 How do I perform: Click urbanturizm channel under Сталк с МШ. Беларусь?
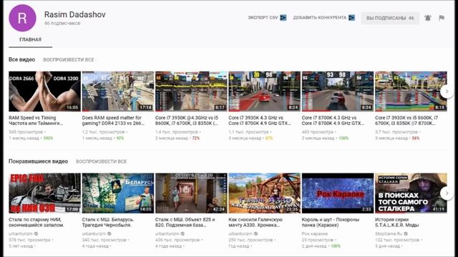click(x=94, y=233)
